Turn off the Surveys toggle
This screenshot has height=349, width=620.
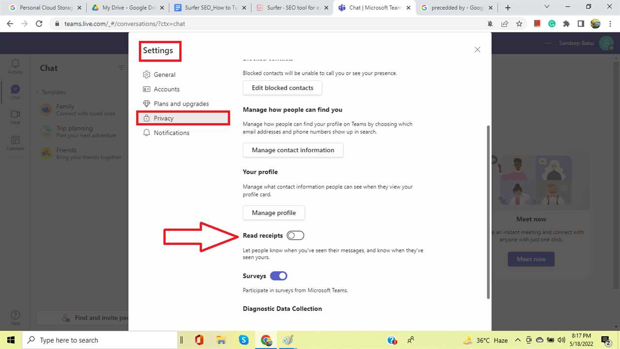point(279,276)
